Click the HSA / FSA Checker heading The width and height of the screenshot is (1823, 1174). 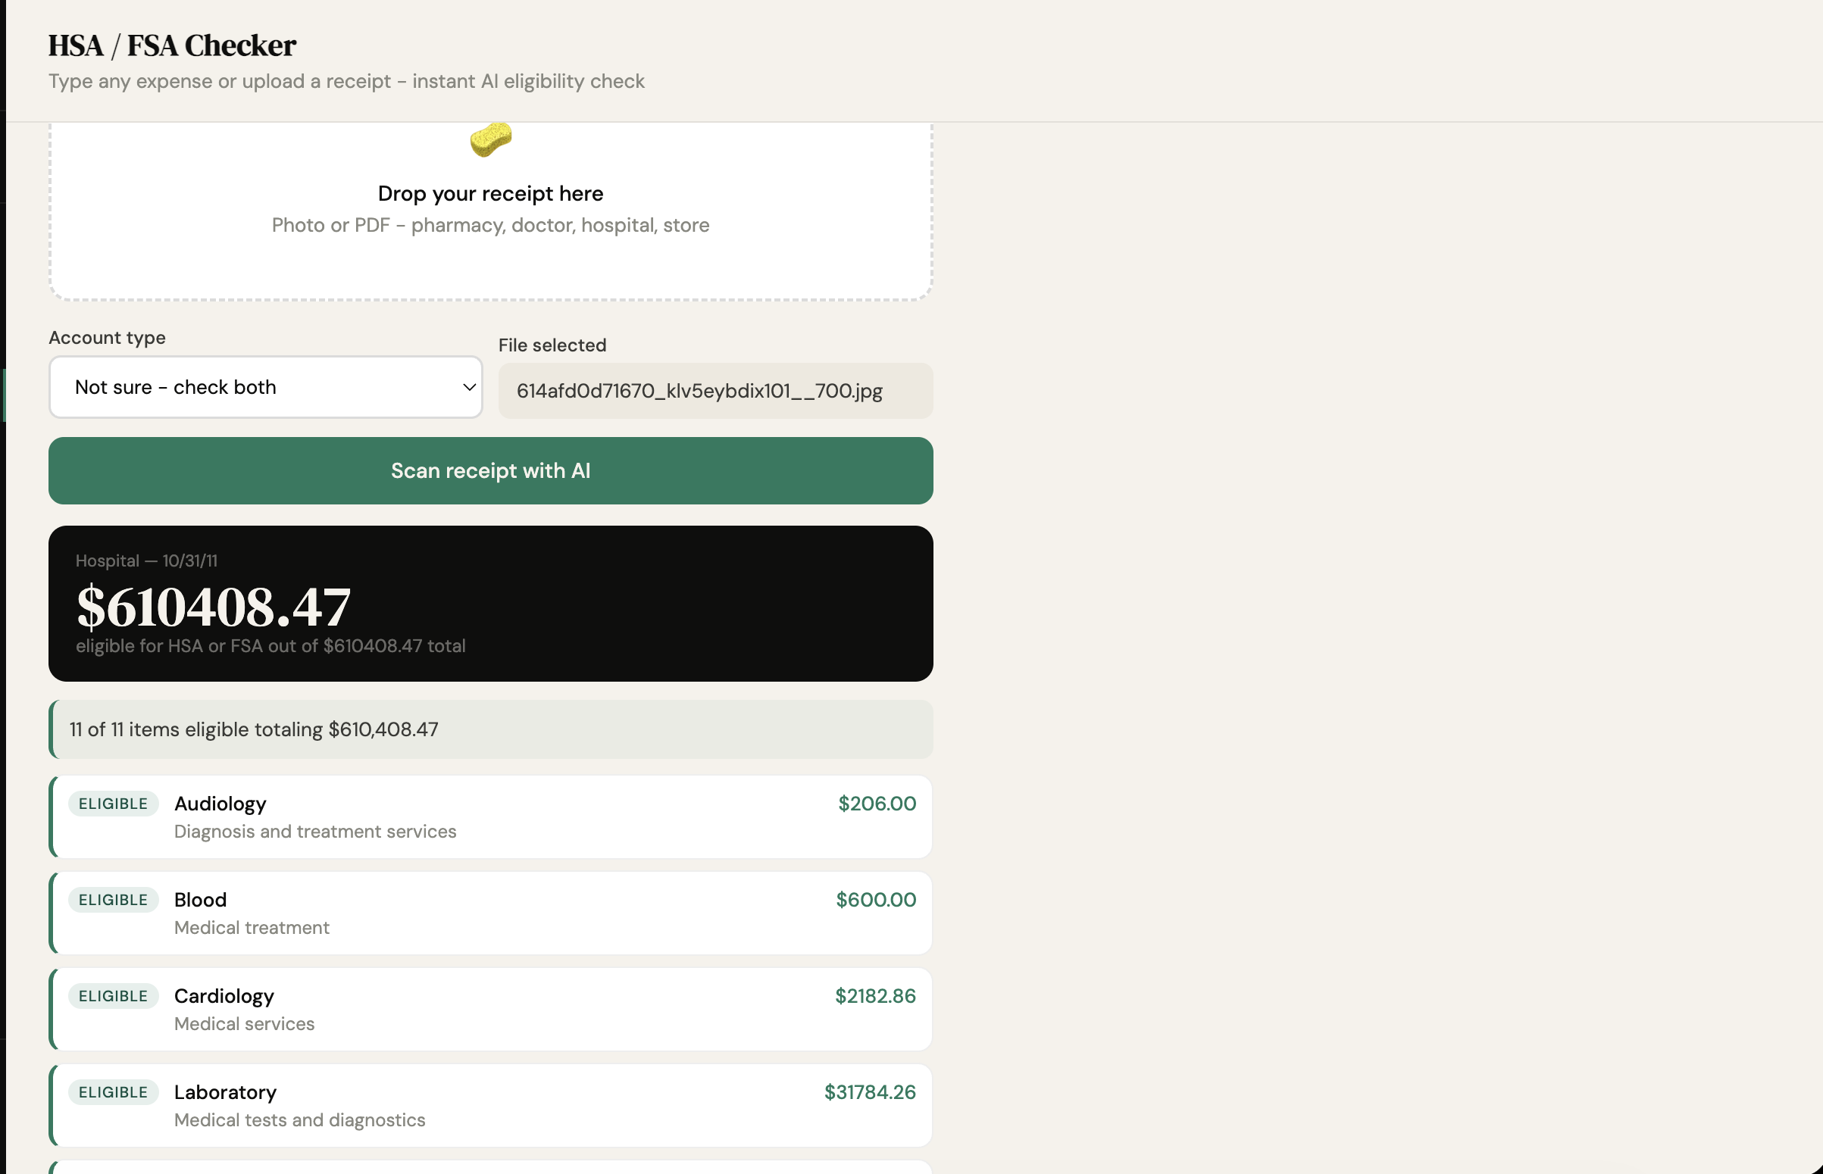(x=171, y=45)
